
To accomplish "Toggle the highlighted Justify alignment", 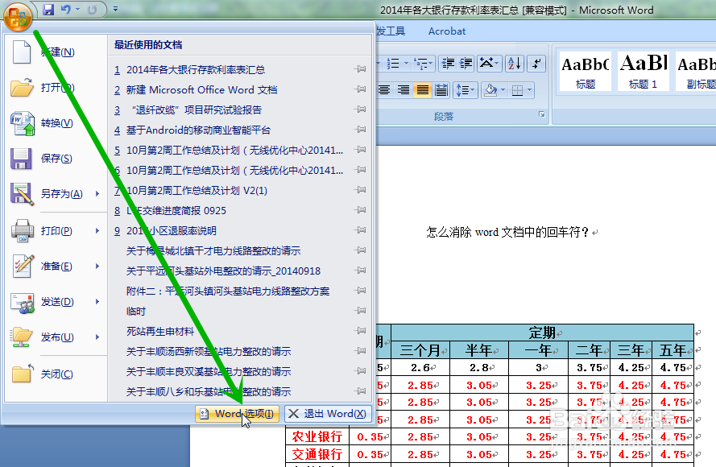I will (421, 89).
